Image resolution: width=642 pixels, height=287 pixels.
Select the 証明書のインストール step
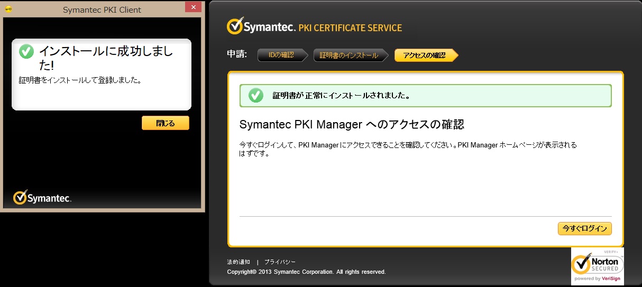click(351, 55)
